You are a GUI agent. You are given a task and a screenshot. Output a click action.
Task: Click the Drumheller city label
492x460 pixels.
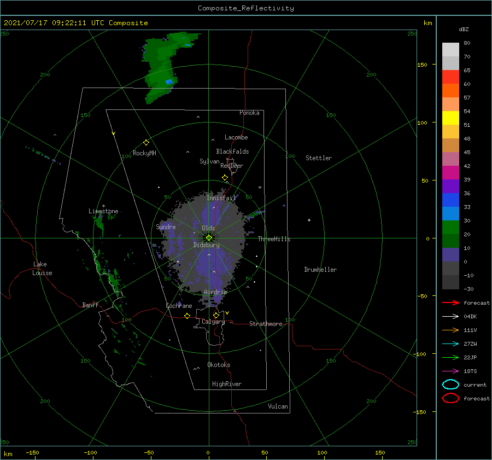click(x=320, y=270)
